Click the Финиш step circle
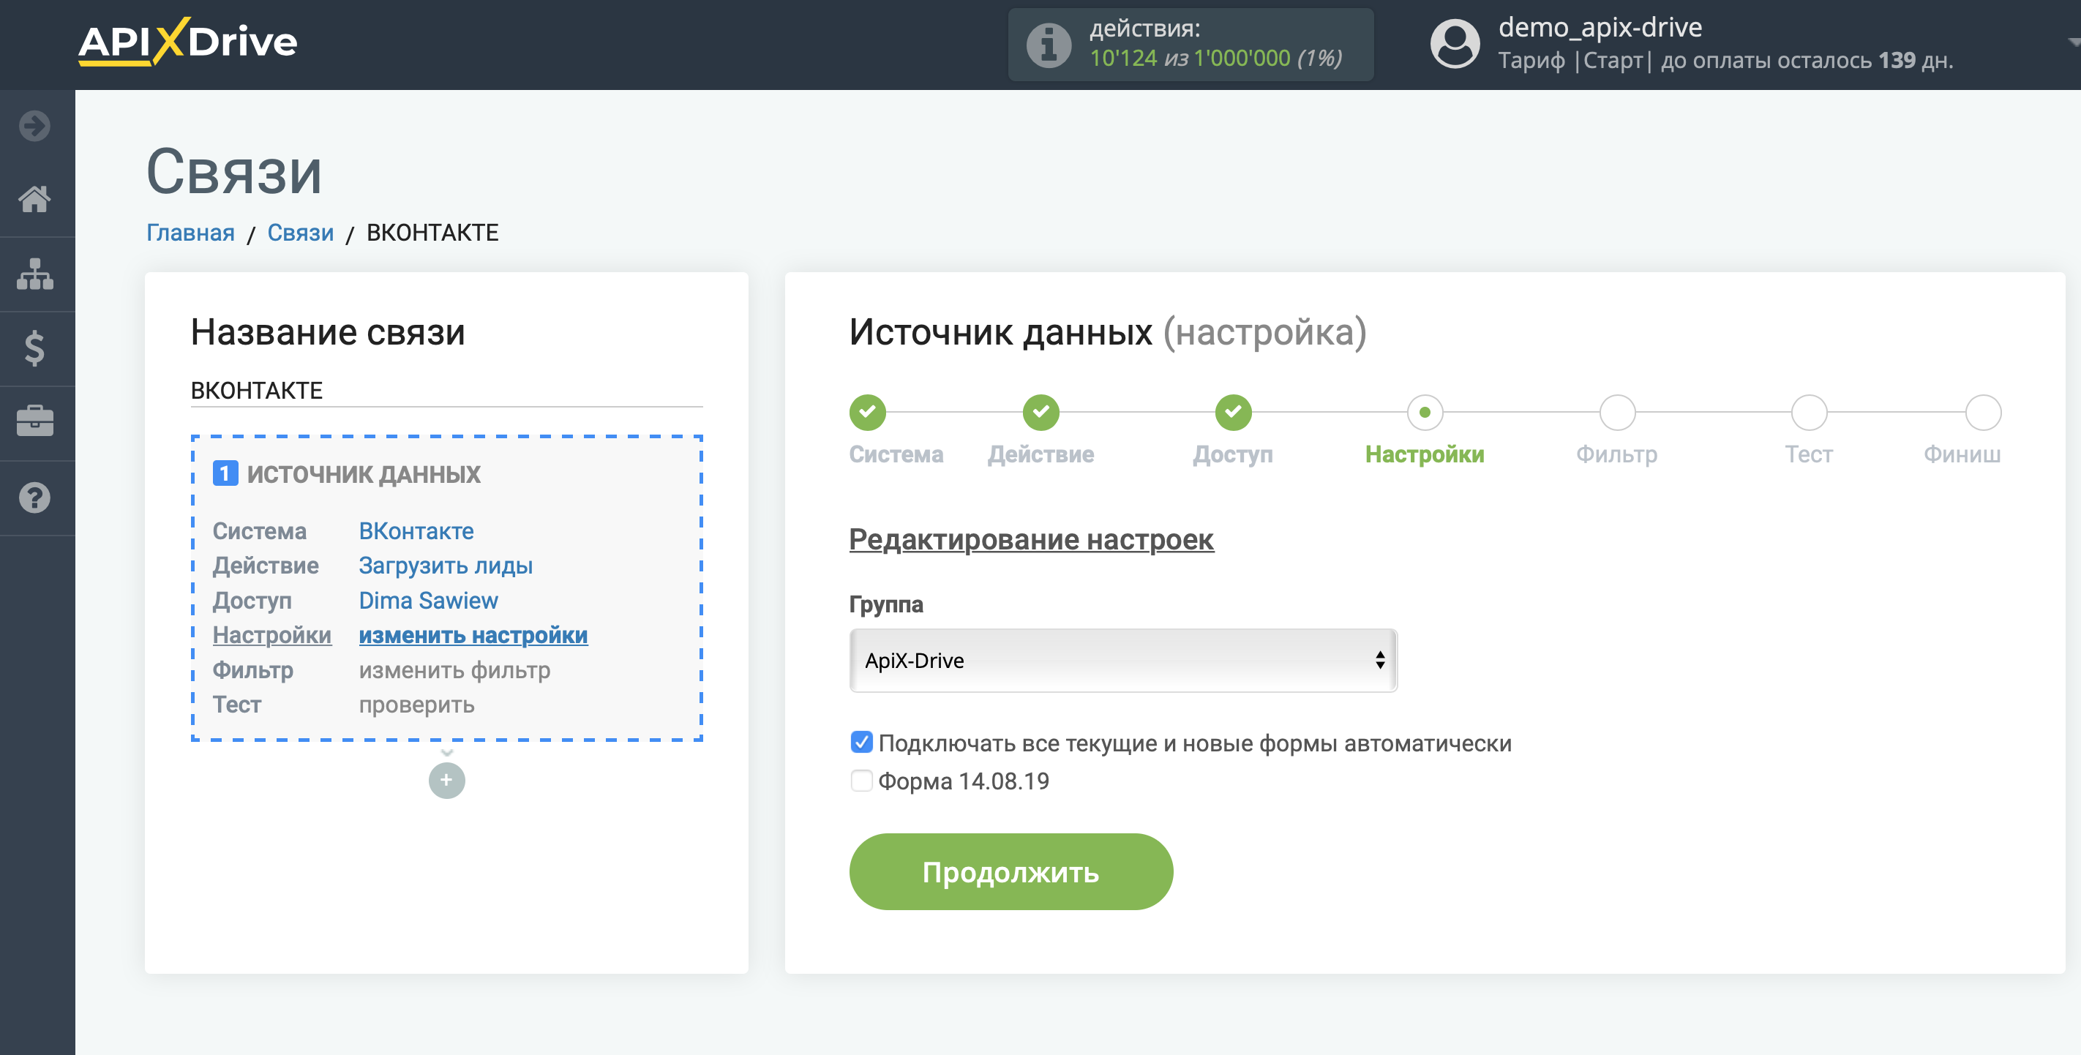This screenshot has width=2081, height=1055. pyautogui.click(x=1982, y=413)
